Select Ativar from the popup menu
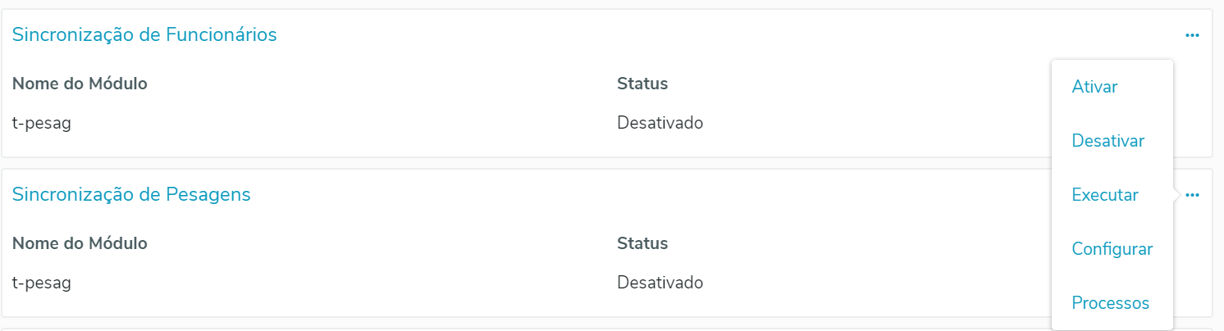Screen dimensions: 1224x331 (1094, 87)
